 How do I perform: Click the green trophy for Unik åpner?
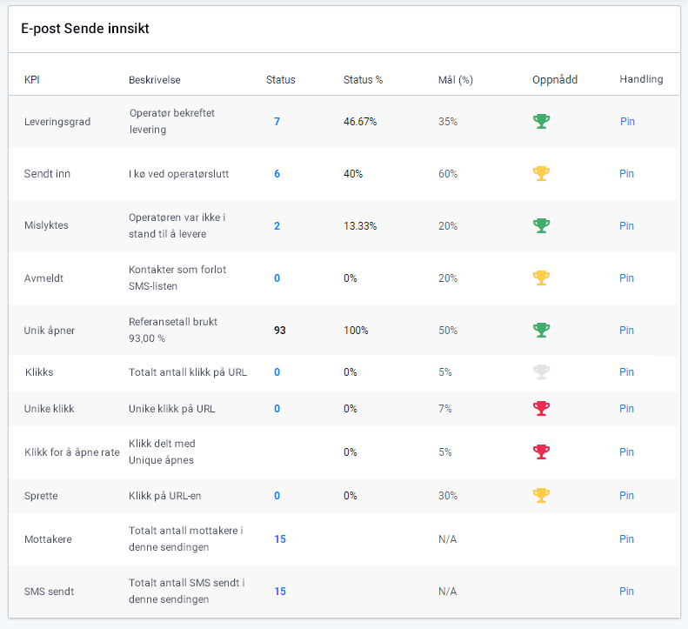(x=541, y=330)
